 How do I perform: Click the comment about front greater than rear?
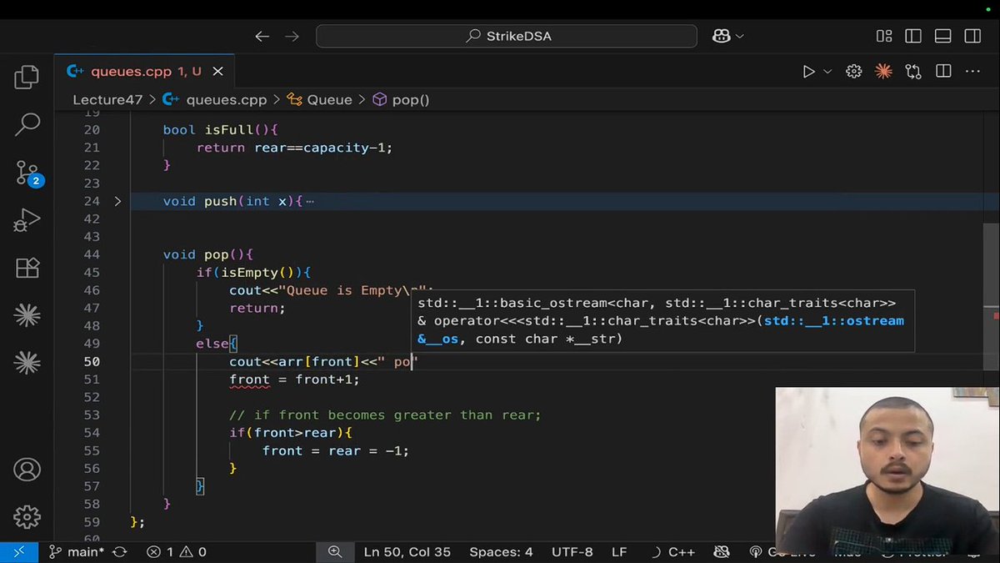[x=385, y=415]
